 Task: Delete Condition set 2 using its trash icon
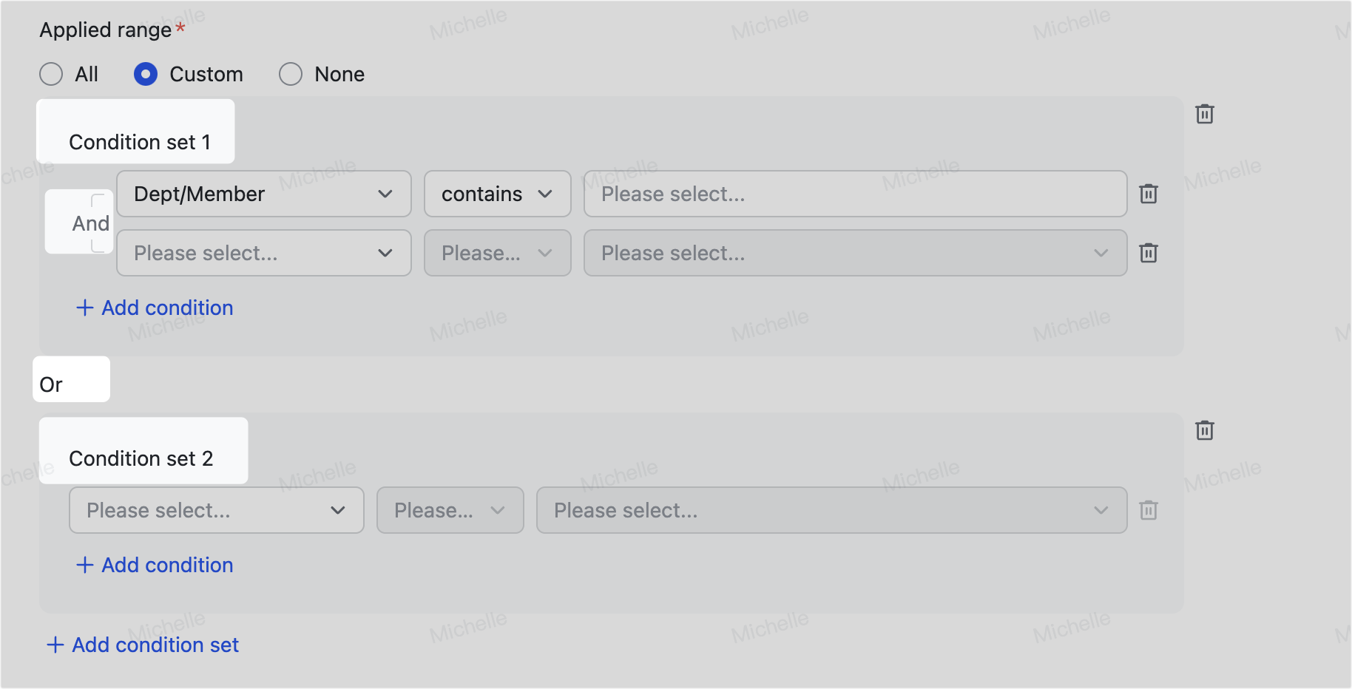point(1204,430)
